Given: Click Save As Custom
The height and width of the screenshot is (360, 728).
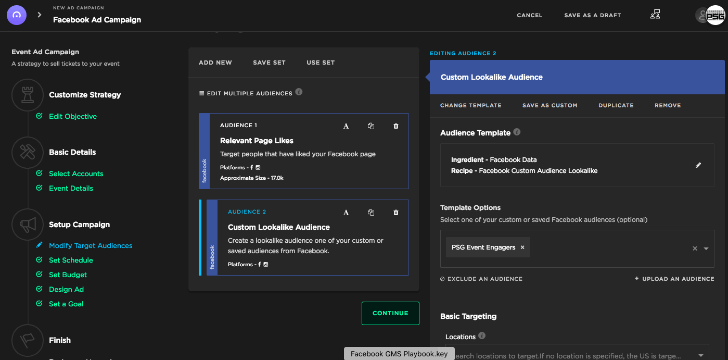Looking at the screenshot, I should [x=550, y=105].
